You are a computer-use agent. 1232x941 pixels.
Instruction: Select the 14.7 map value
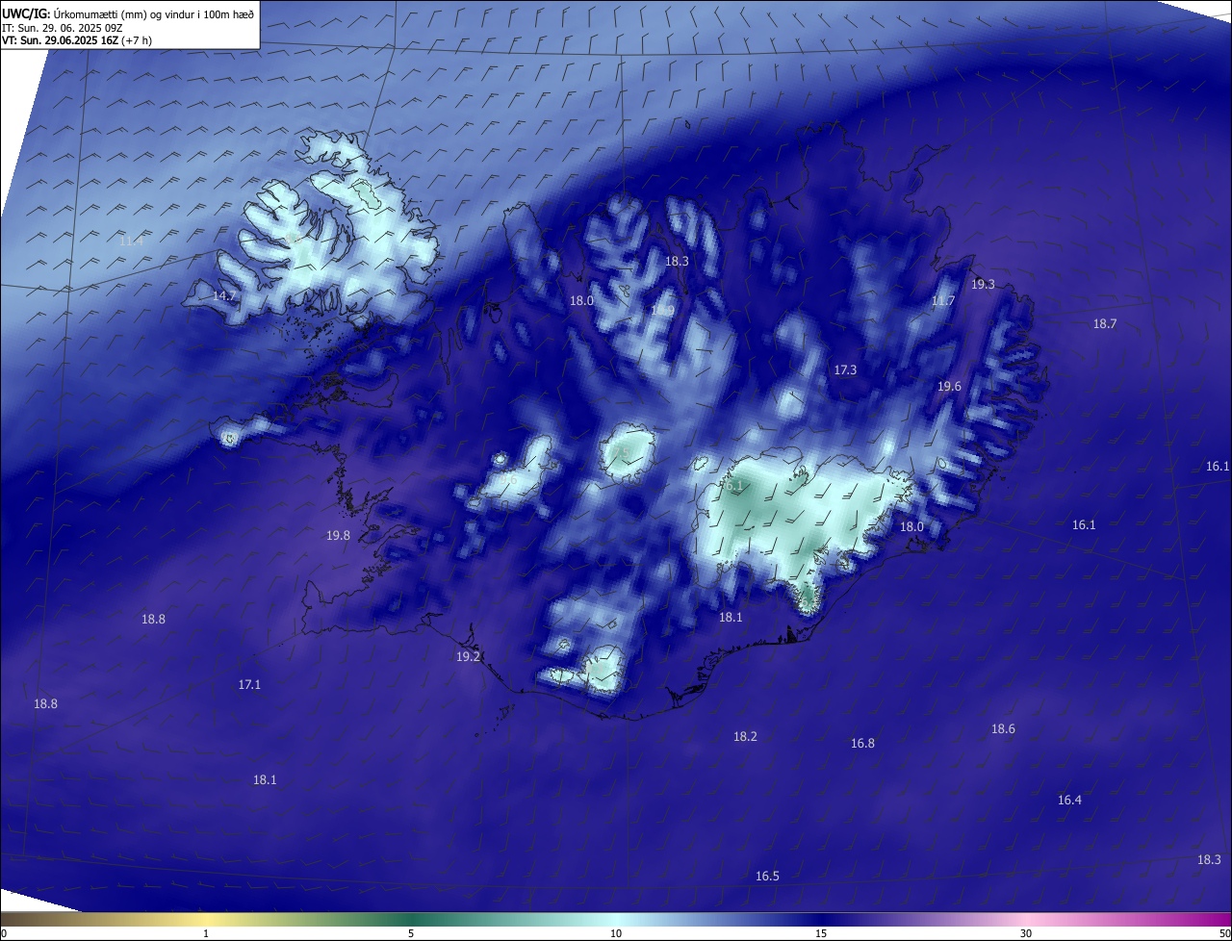point(224,295)
